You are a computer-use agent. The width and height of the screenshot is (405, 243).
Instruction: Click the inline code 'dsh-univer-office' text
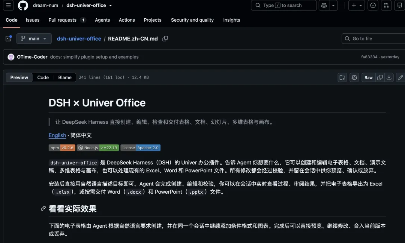pyautogui.click(x=73, y=163)
